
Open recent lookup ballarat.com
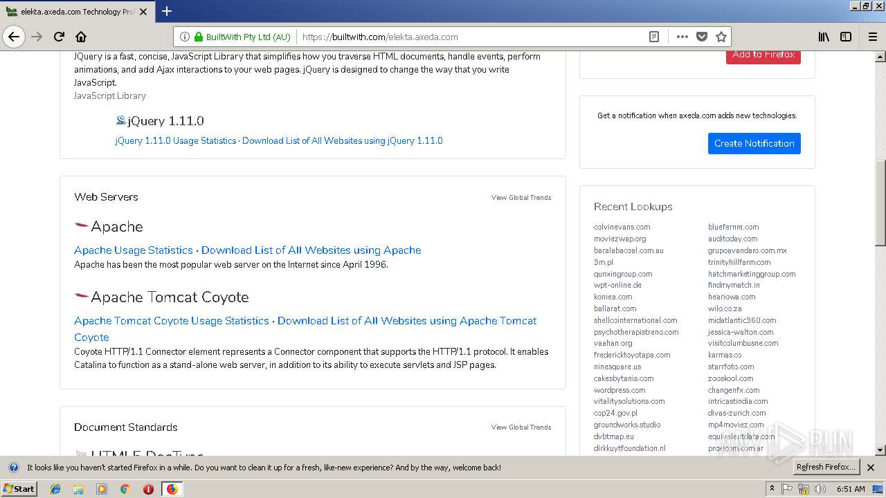coord(615,308)
